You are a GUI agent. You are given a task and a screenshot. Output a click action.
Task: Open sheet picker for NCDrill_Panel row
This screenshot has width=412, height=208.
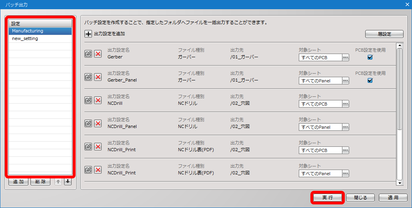pyautogui.click(x=346, y=127)
